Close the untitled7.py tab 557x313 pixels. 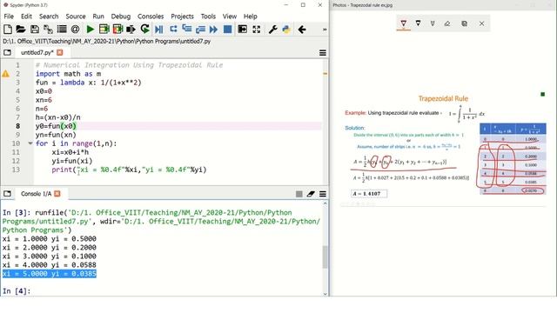(x=60, y=52)
